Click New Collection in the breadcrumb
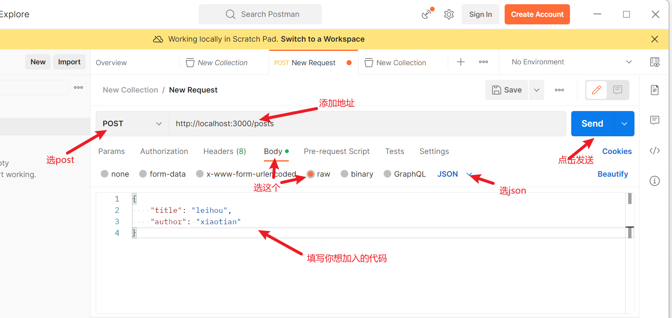 click(x=130, y=90)
